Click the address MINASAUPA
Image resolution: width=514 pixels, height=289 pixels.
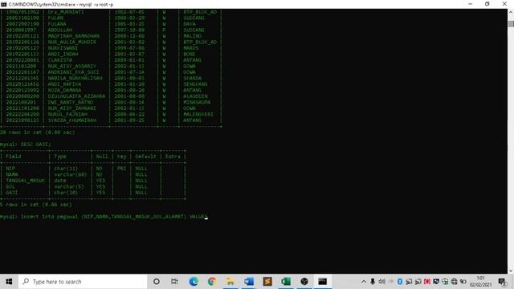point(197,102)
